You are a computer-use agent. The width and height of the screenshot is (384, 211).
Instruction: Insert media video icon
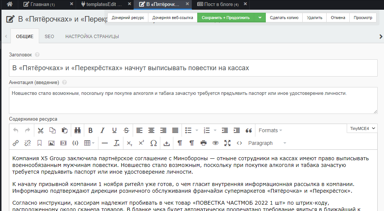(x=63, y=143)
